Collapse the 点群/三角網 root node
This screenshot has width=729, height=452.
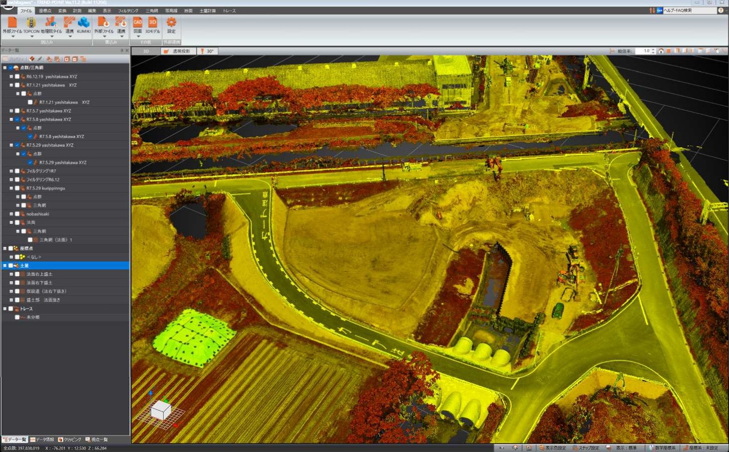coord(5,68)
